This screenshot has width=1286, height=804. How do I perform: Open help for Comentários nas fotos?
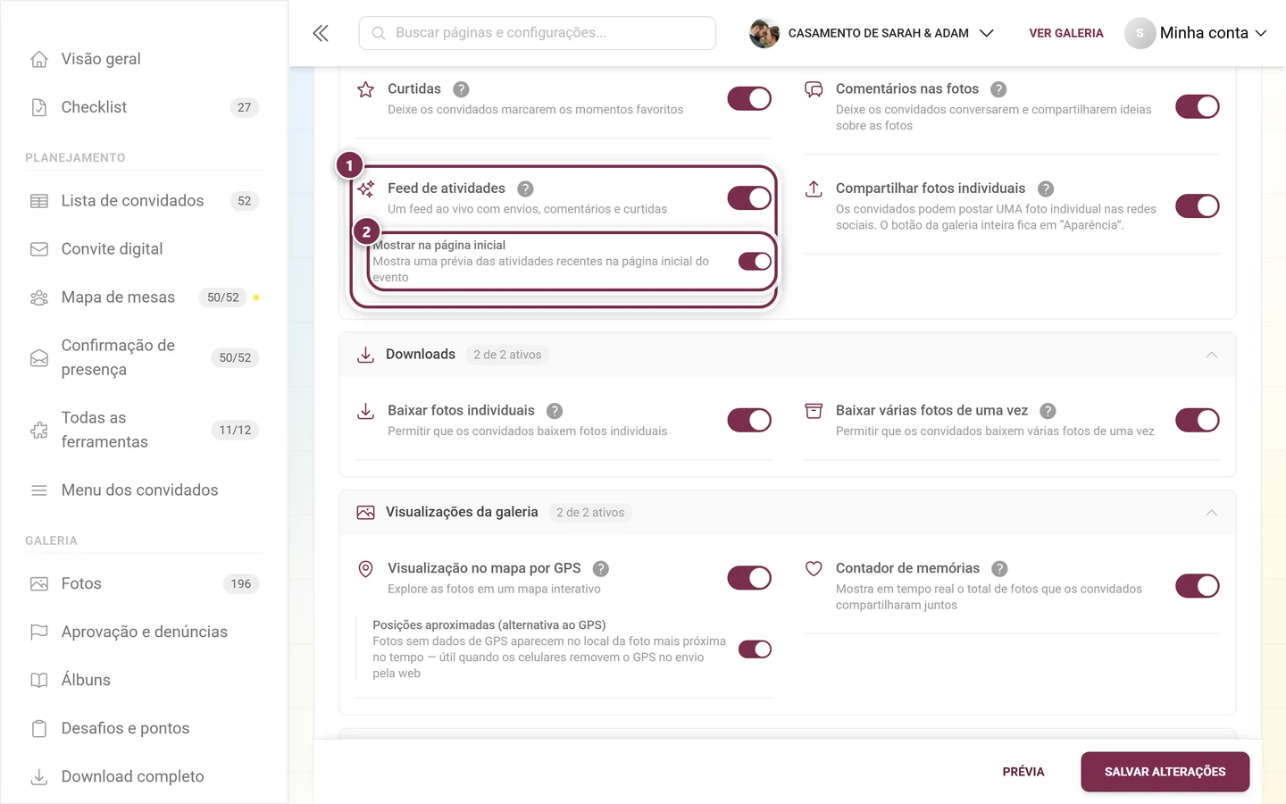coord(998,89)
